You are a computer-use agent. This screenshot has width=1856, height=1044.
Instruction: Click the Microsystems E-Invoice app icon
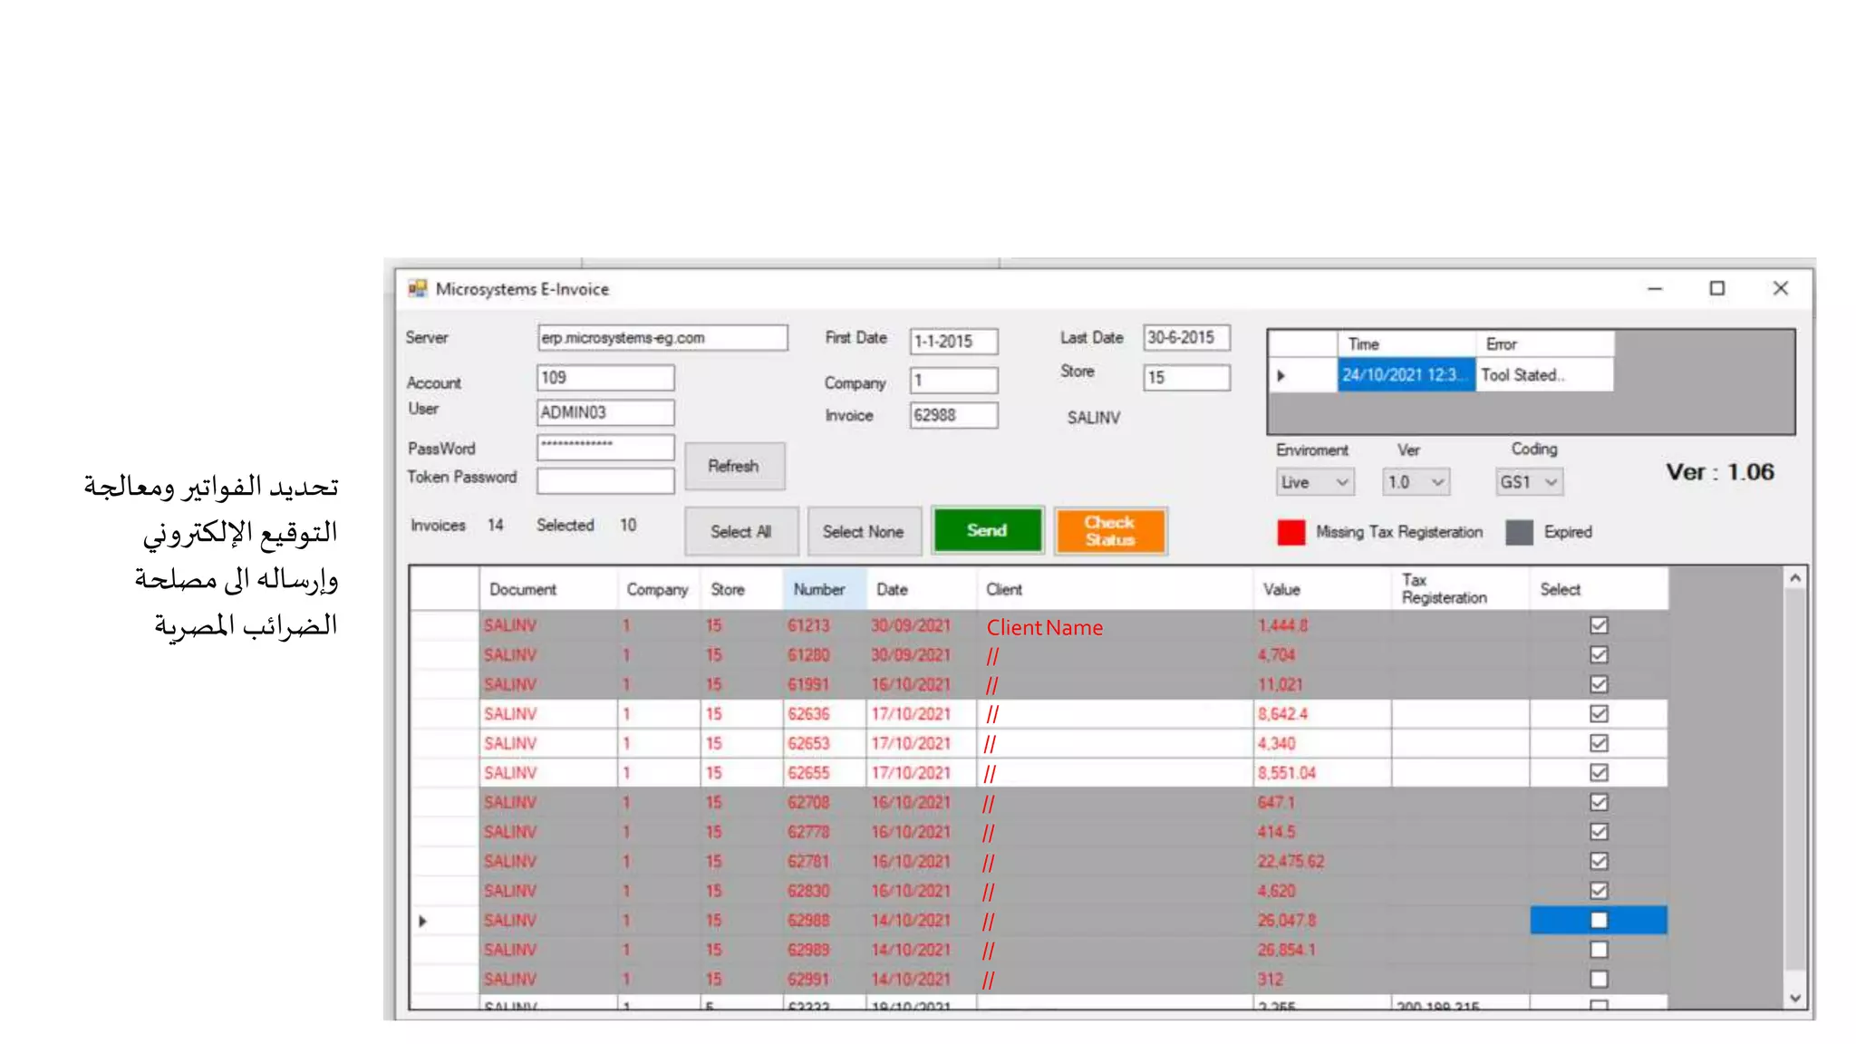click(417, 288)
